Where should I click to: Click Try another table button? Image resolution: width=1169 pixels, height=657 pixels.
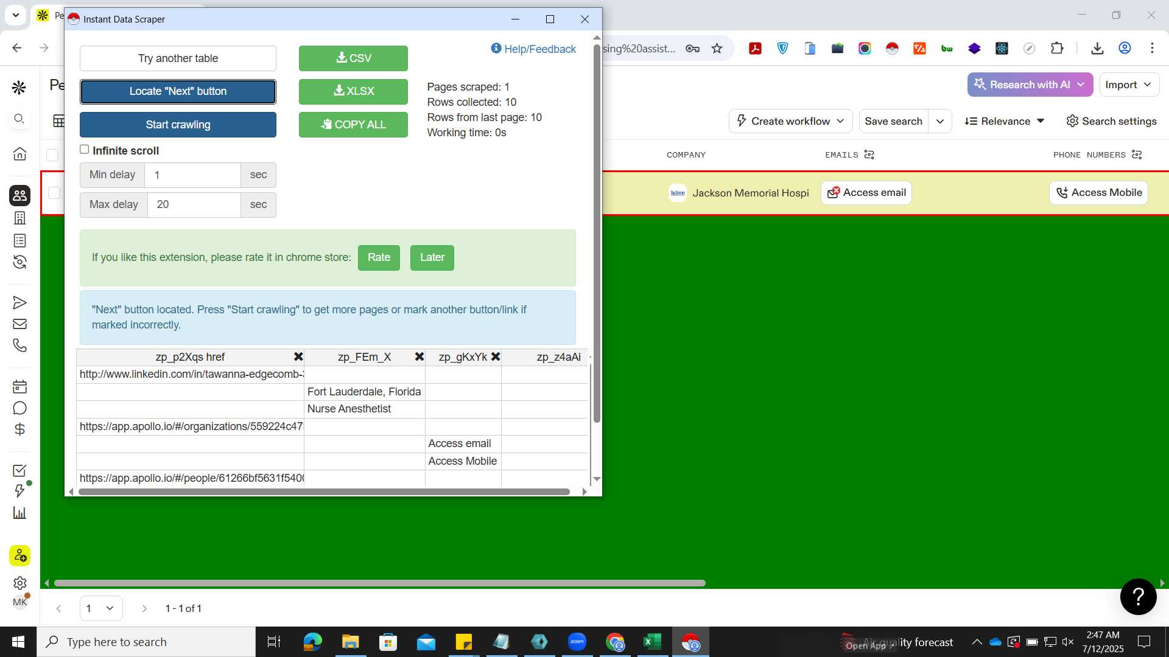[x=178, y=58]
